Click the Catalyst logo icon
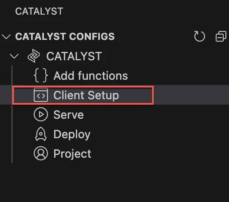Screen dimensions: 229x202 (34, 56)
